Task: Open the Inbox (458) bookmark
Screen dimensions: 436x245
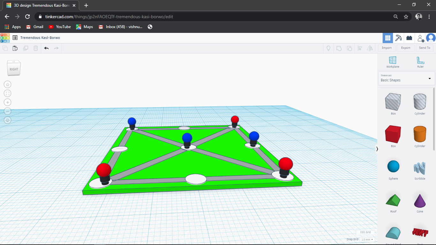Action: click(121, 27)
